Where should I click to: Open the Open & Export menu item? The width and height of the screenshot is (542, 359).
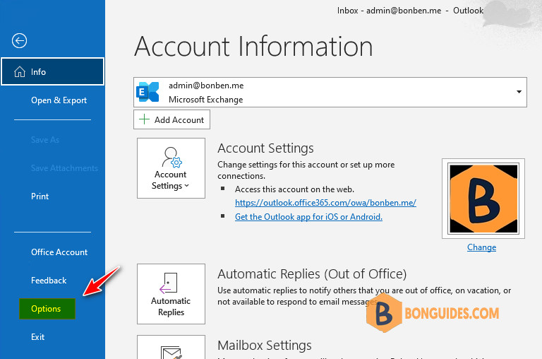click(59, 100)
